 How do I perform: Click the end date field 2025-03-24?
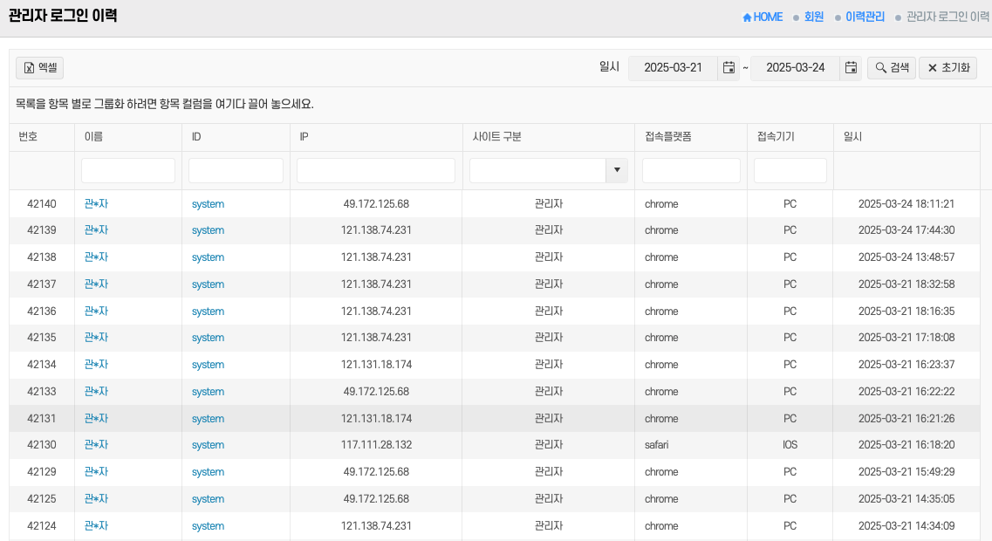pyautogui.click(x=795, y=68)
